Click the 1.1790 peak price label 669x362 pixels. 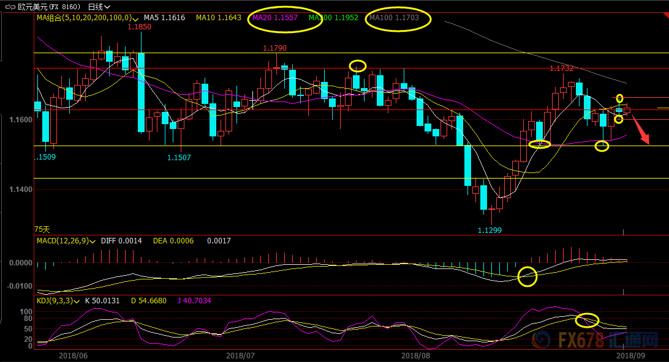tap(274, 48)
